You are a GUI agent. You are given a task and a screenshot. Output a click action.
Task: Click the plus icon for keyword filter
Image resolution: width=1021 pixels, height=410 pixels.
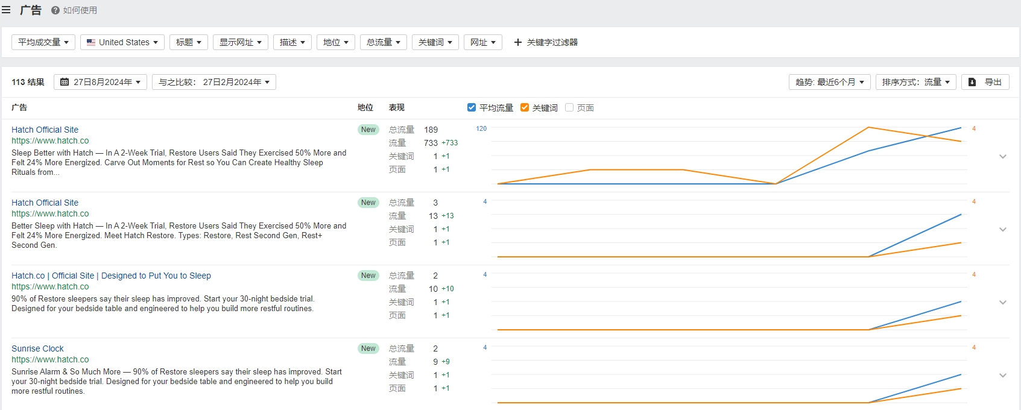(x=517, y=42)
